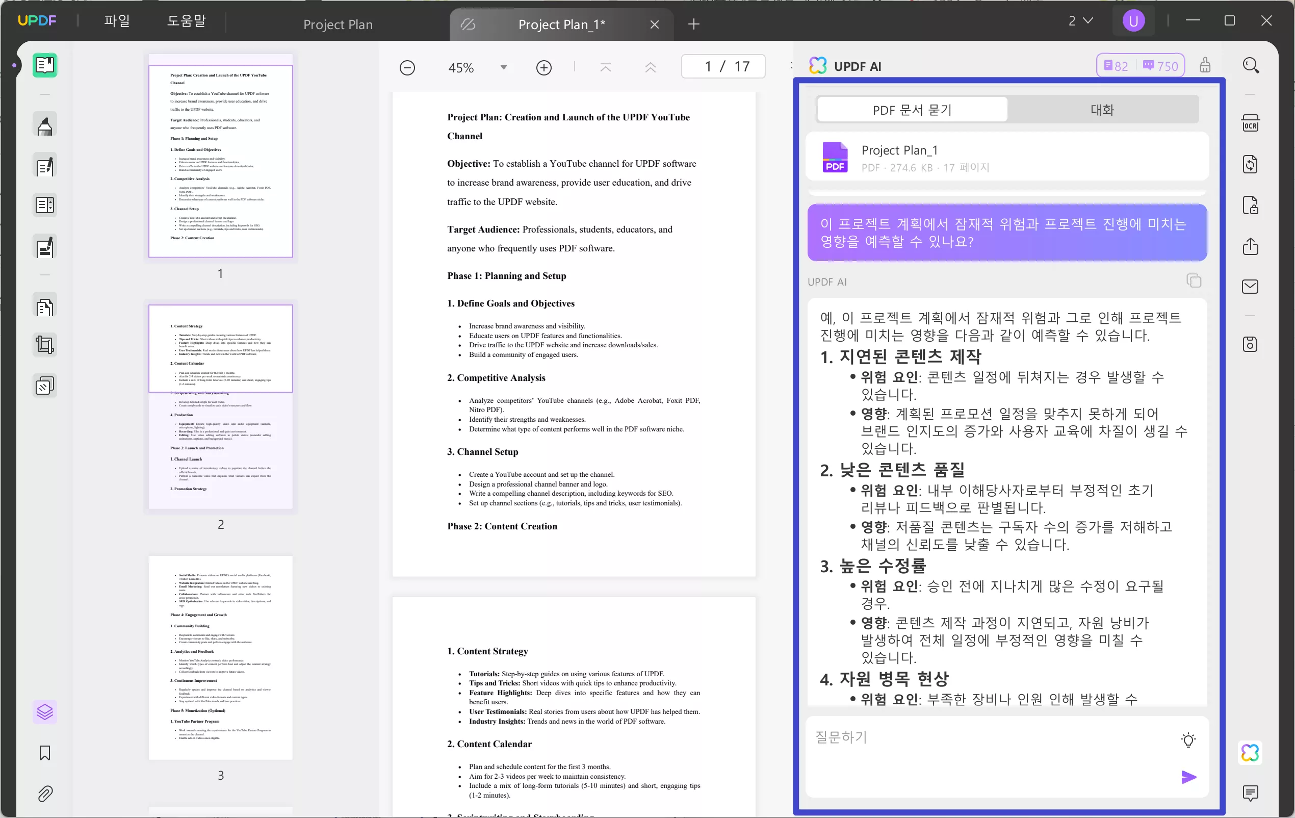Open the 도움말 menu

coord(186,21)
